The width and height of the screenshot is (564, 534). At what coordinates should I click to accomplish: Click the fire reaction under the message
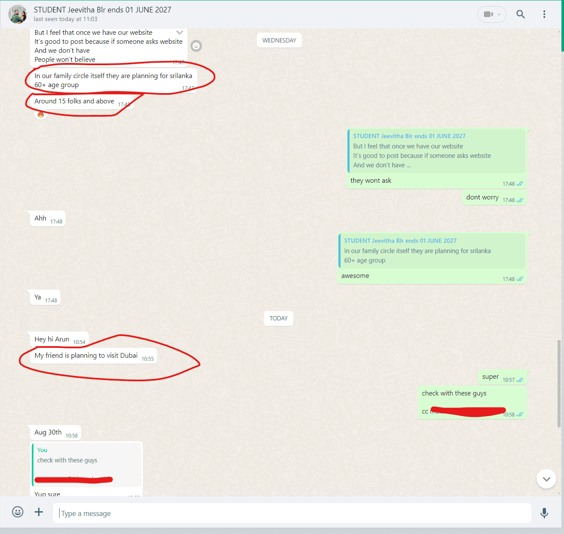click(41, 114)
